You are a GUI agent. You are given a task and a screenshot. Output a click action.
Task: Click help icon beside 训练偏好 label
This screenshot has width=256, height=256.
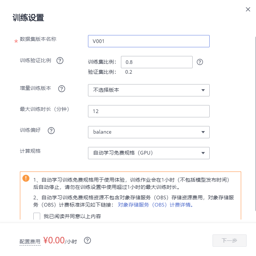point(51,131)
